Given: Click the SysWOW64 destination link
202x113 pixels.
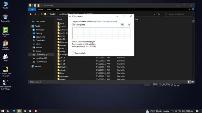Looking at the screenshot, I should pos(112,22).
